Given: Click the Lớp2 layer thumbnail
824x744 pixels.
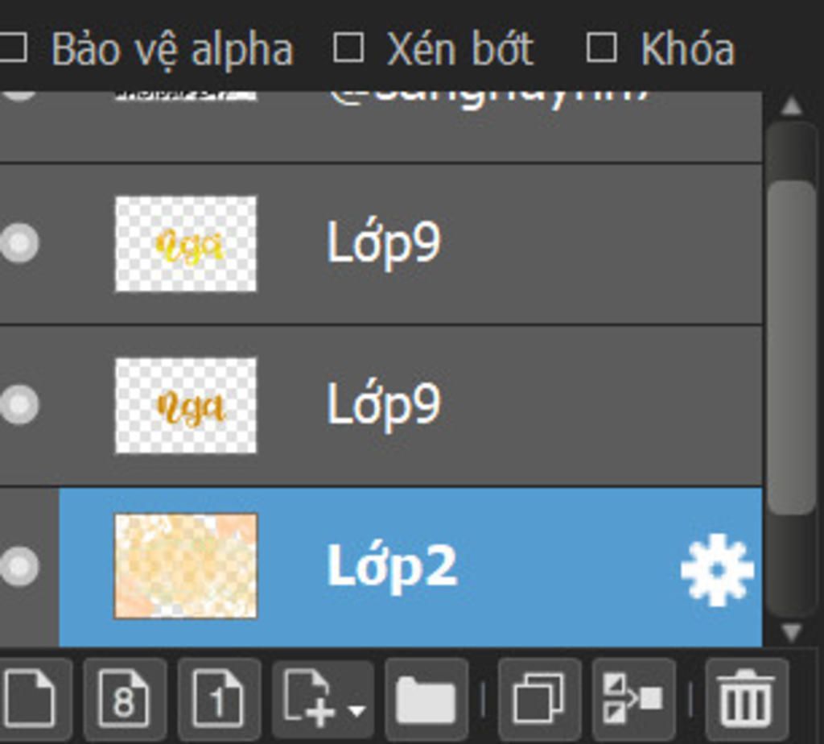Looking at the screenshot, I should pyautogui.click(x=186, y=566).
